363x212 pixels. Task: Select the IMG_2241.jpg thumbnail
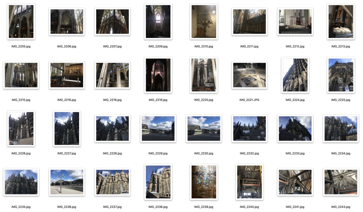[295, 182]
